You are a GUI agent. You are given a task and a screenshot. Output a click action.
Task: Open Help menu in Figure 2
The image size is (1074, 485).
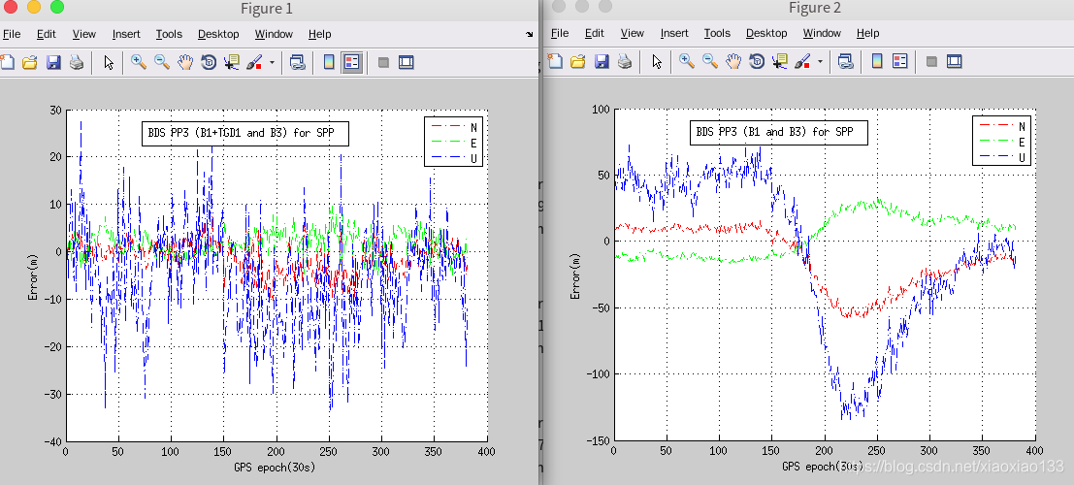point(867,33)
